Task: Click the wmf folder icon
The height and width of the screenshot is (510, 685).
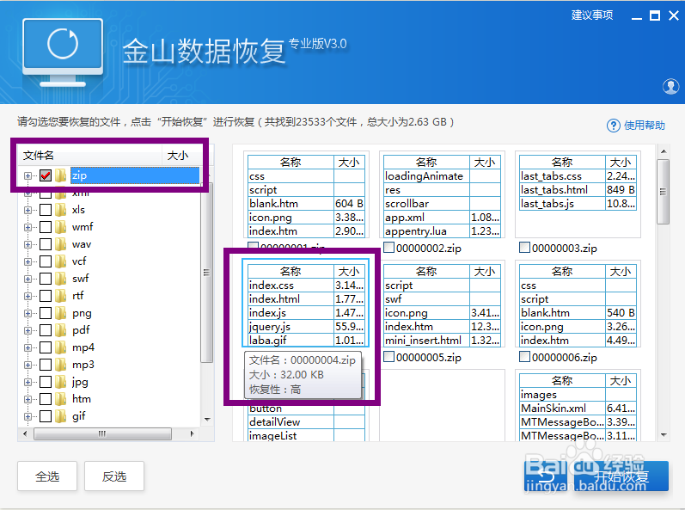Action: (x=61, y=227)
